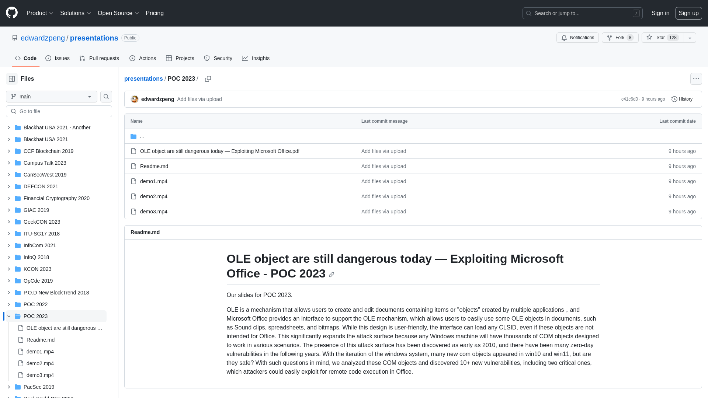Click the commit message beside demo1.mp4
This screenshot has width=708, height=398.
(x=383, y=181)
